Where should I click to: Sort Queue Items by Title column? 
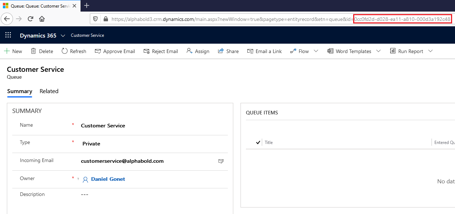point(269,143)
